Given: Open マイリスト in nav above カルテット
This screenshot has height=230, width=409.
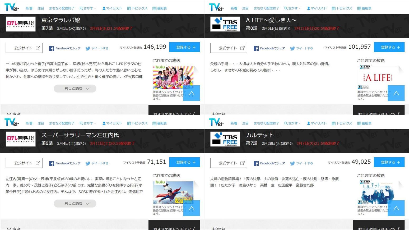Looking at the screenshot, I should (317, 123).
